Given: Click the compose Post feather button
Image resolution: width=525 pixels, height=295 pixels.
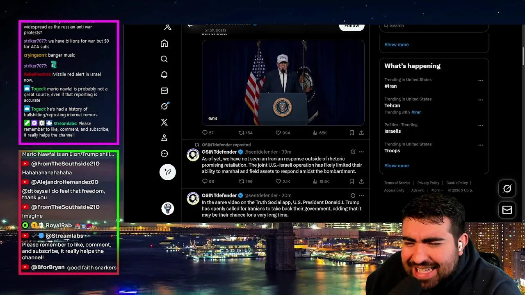Looking at the screenshot, I should (167, 172).
